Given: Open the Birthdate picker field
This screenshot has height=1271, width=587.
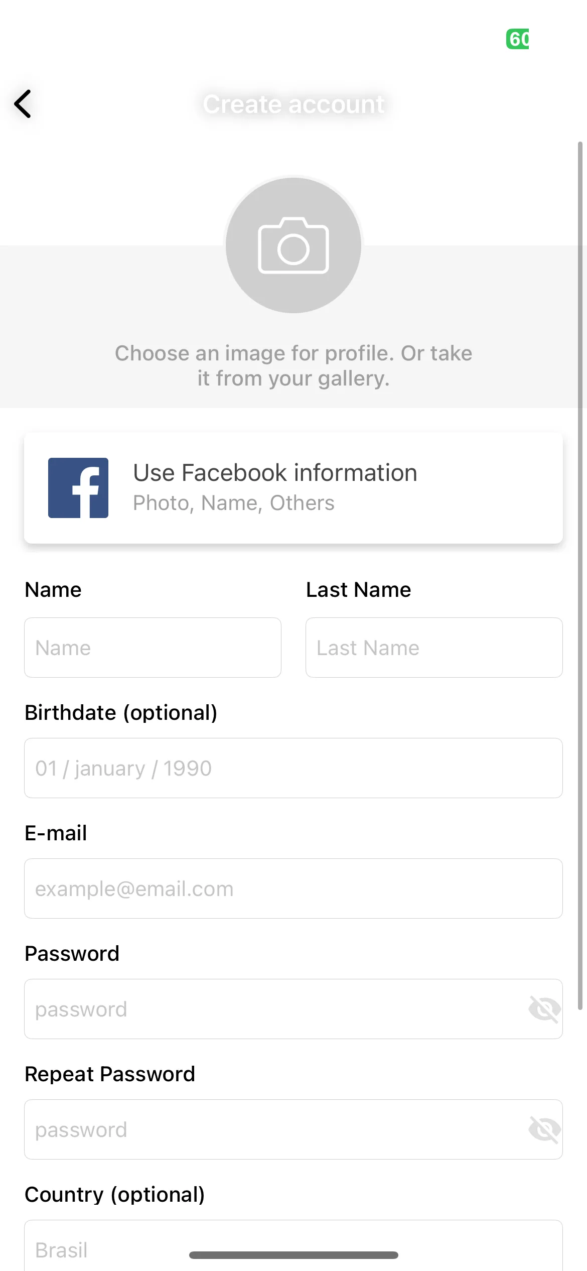Looking at the screenshot, I should point(293,768).
